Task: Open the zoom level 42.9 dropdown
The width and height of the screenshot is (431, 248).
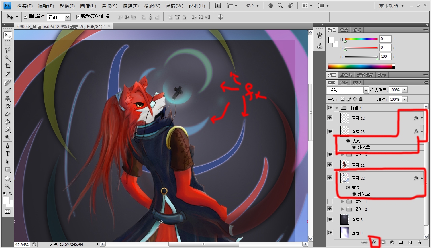Action: click(258, 6)
